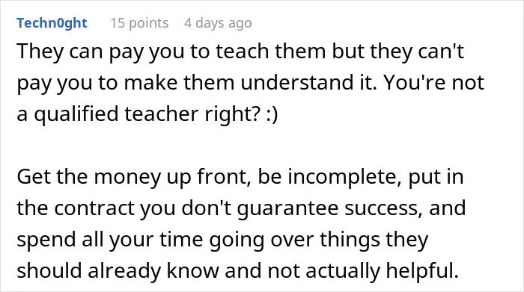Click the 15 points score label
This screenshot has width=524, height=292.
click(139, 23)
